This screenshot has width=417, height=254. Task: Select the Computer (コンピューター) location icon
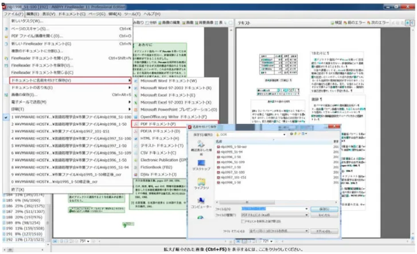(x=201, y=201)
